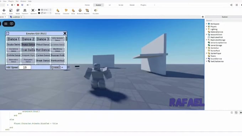Viewport: 242px width, 136px height.
Task: Expand the NetworkClient tree node
Action: (x=206, y=34)
